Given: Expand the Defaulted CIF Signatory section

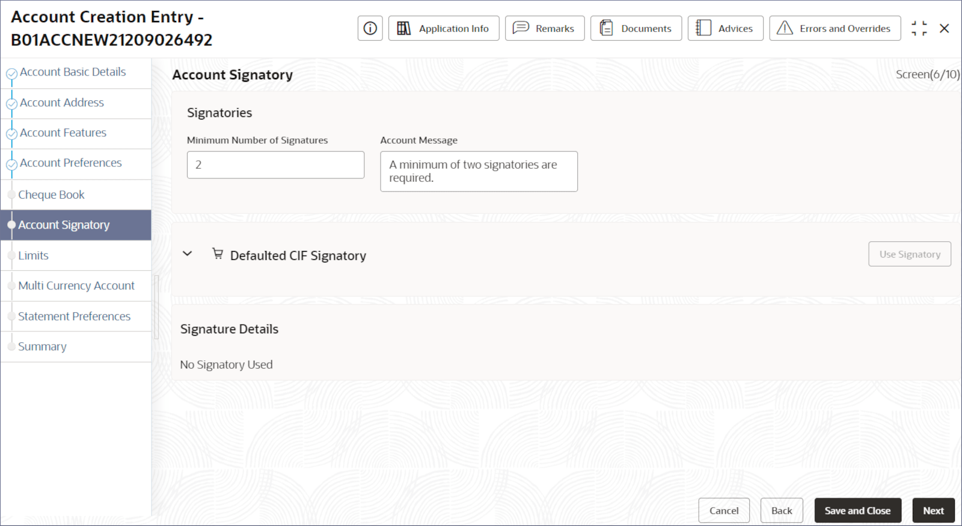Looking at the screenshot, I should click(188, 254).
